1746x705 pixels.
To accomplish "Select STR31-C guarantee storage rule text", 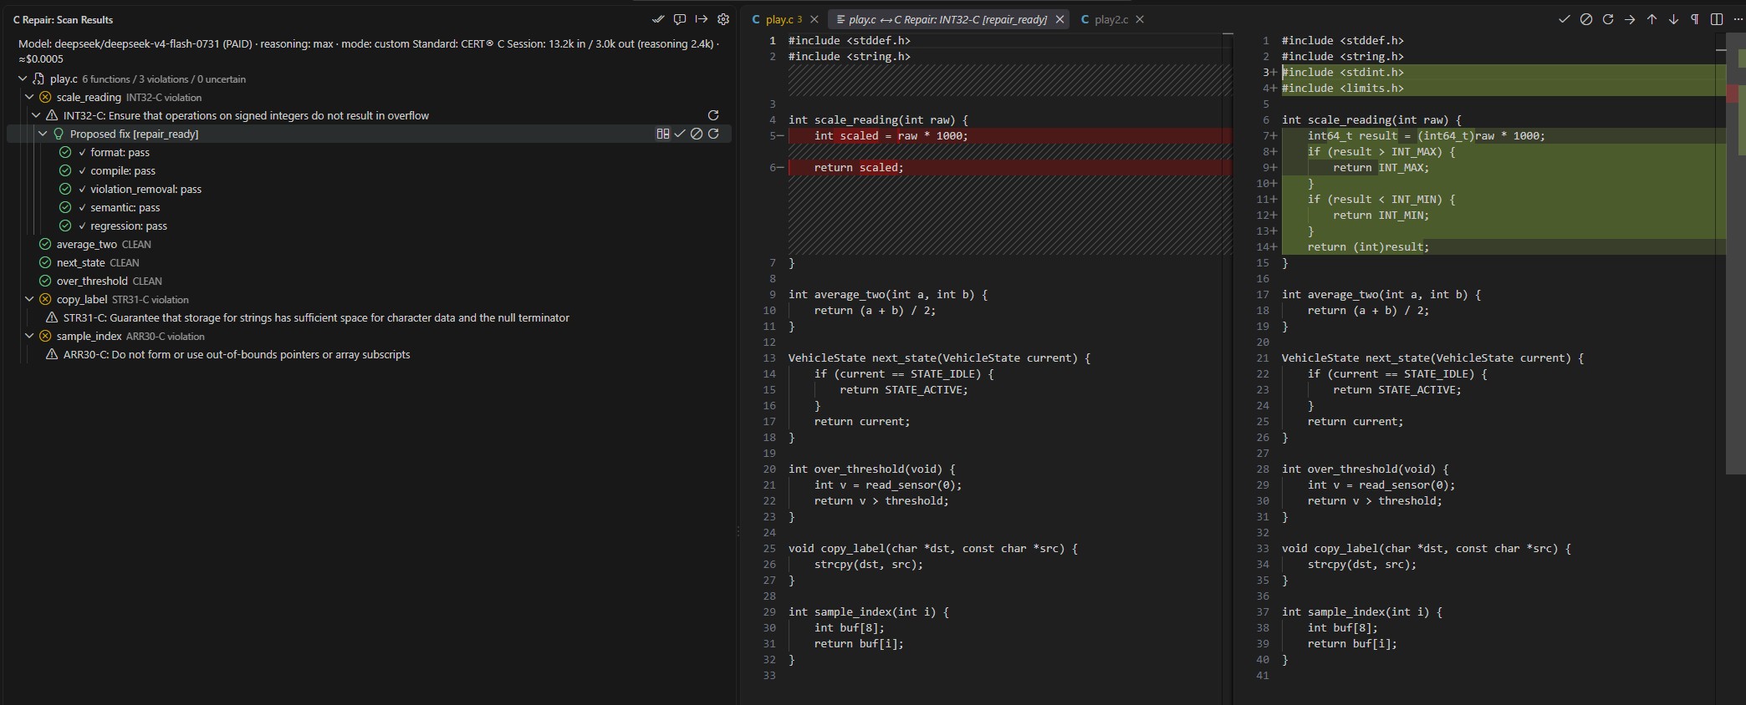I will coord(316,318).
